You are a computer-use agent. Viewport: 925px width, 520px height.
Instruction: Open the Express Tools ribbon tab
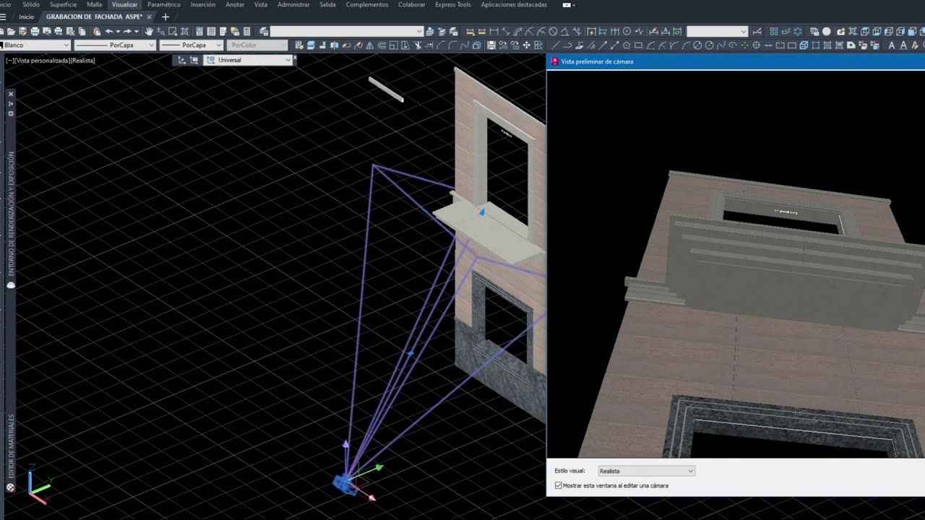[453, 4]
